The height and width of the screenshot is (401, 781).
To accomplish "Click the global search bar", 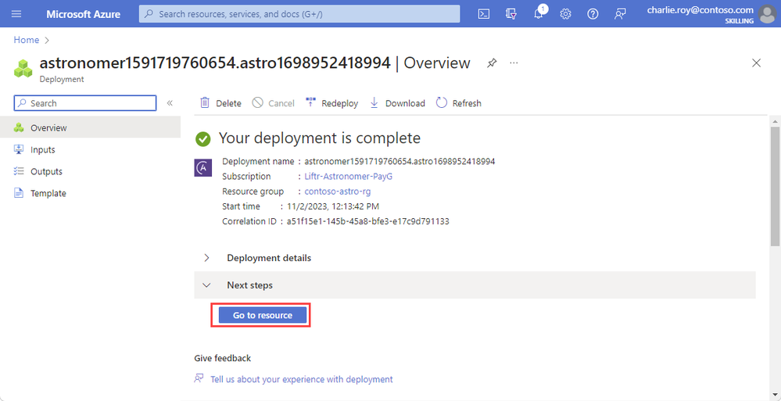I will [299, 14].
